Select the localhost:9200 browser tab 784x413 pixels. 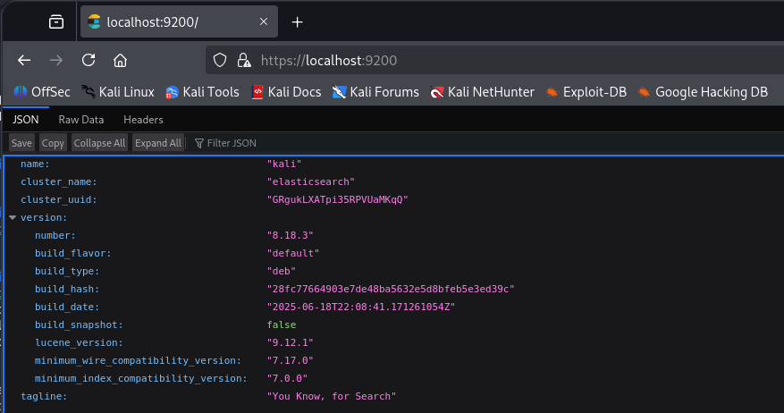point(179,21)
